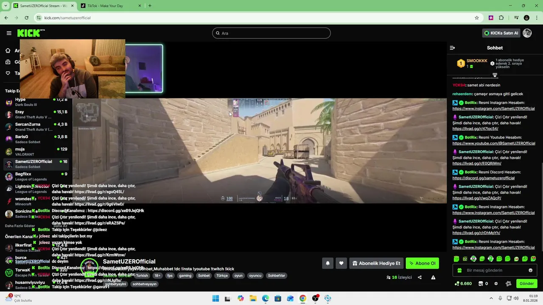Reload the page in Chrome

(x=26, y=18)
